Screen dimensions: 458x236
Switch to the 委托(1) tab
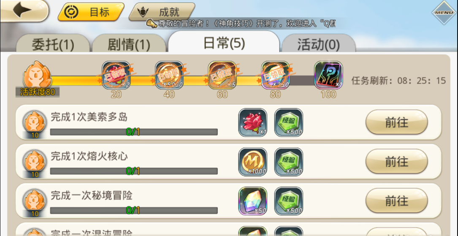[x=53, y=43]
